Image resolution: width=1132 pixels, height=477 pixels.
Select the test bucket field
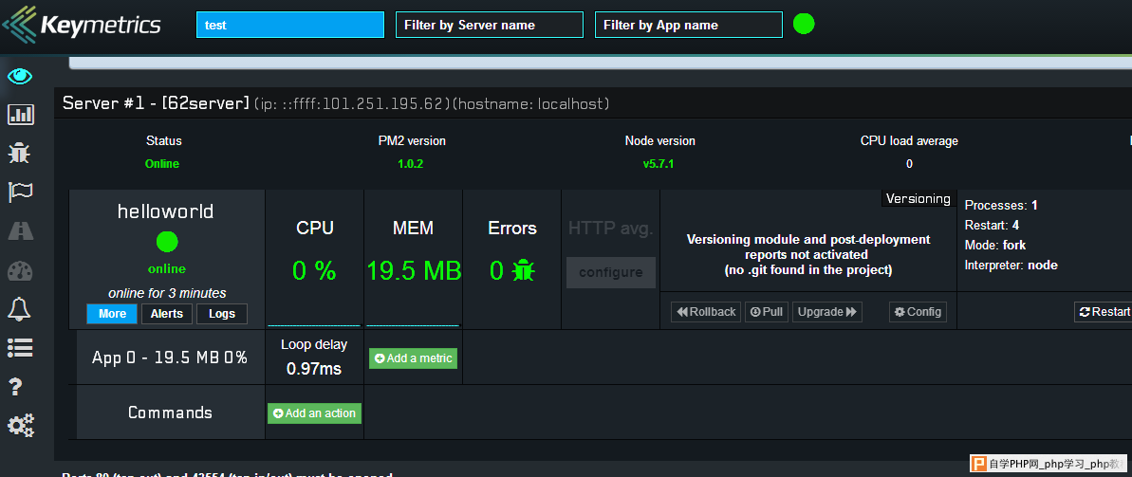(x=290, y=25)
